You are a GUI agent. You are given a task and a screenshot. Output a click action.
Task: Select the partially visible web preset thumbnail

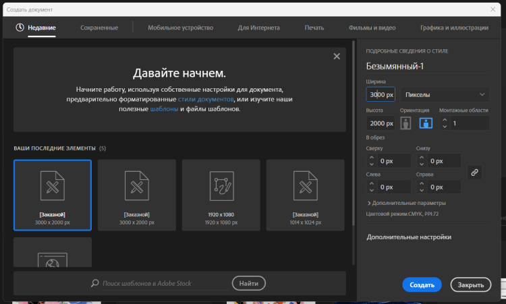point(53,252)
